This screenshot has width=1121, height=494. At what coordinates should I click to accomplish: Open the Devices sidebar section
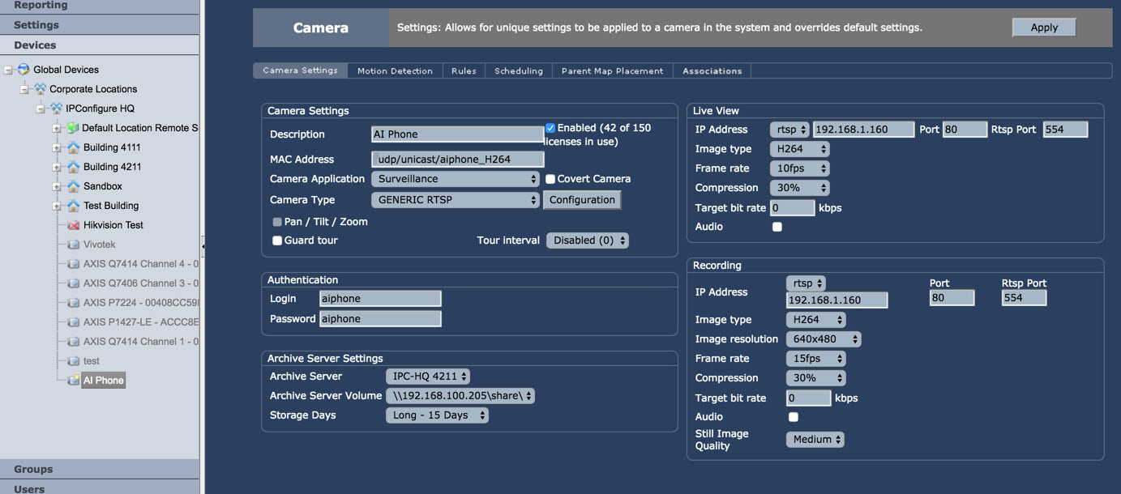pyautogui.click(x=100, y=45)
